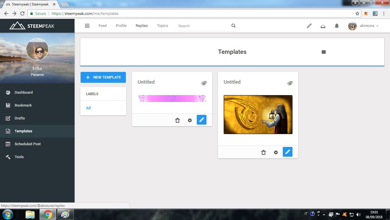Image resolution: width=390 pixels, height=220 pixels.
Task: Click the browser forward arrow
Action: pos(14,13)
